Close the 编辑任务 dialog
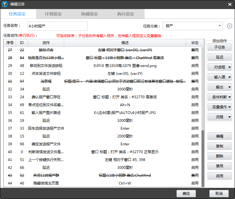 230,4
